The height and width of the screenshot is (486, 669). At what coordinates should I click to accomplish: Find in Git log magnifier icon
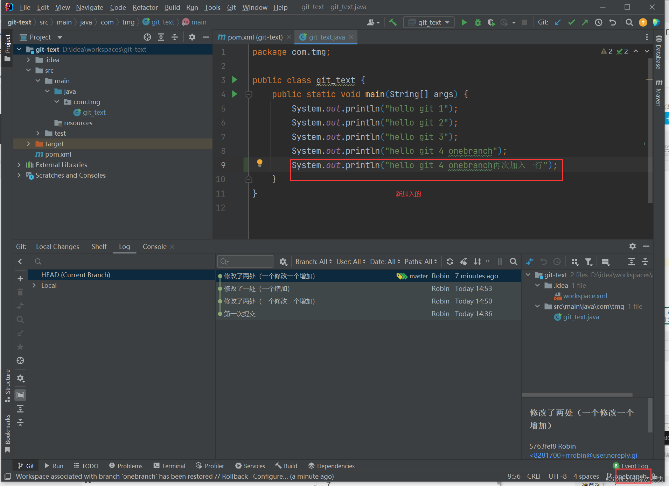coord(513,262)
